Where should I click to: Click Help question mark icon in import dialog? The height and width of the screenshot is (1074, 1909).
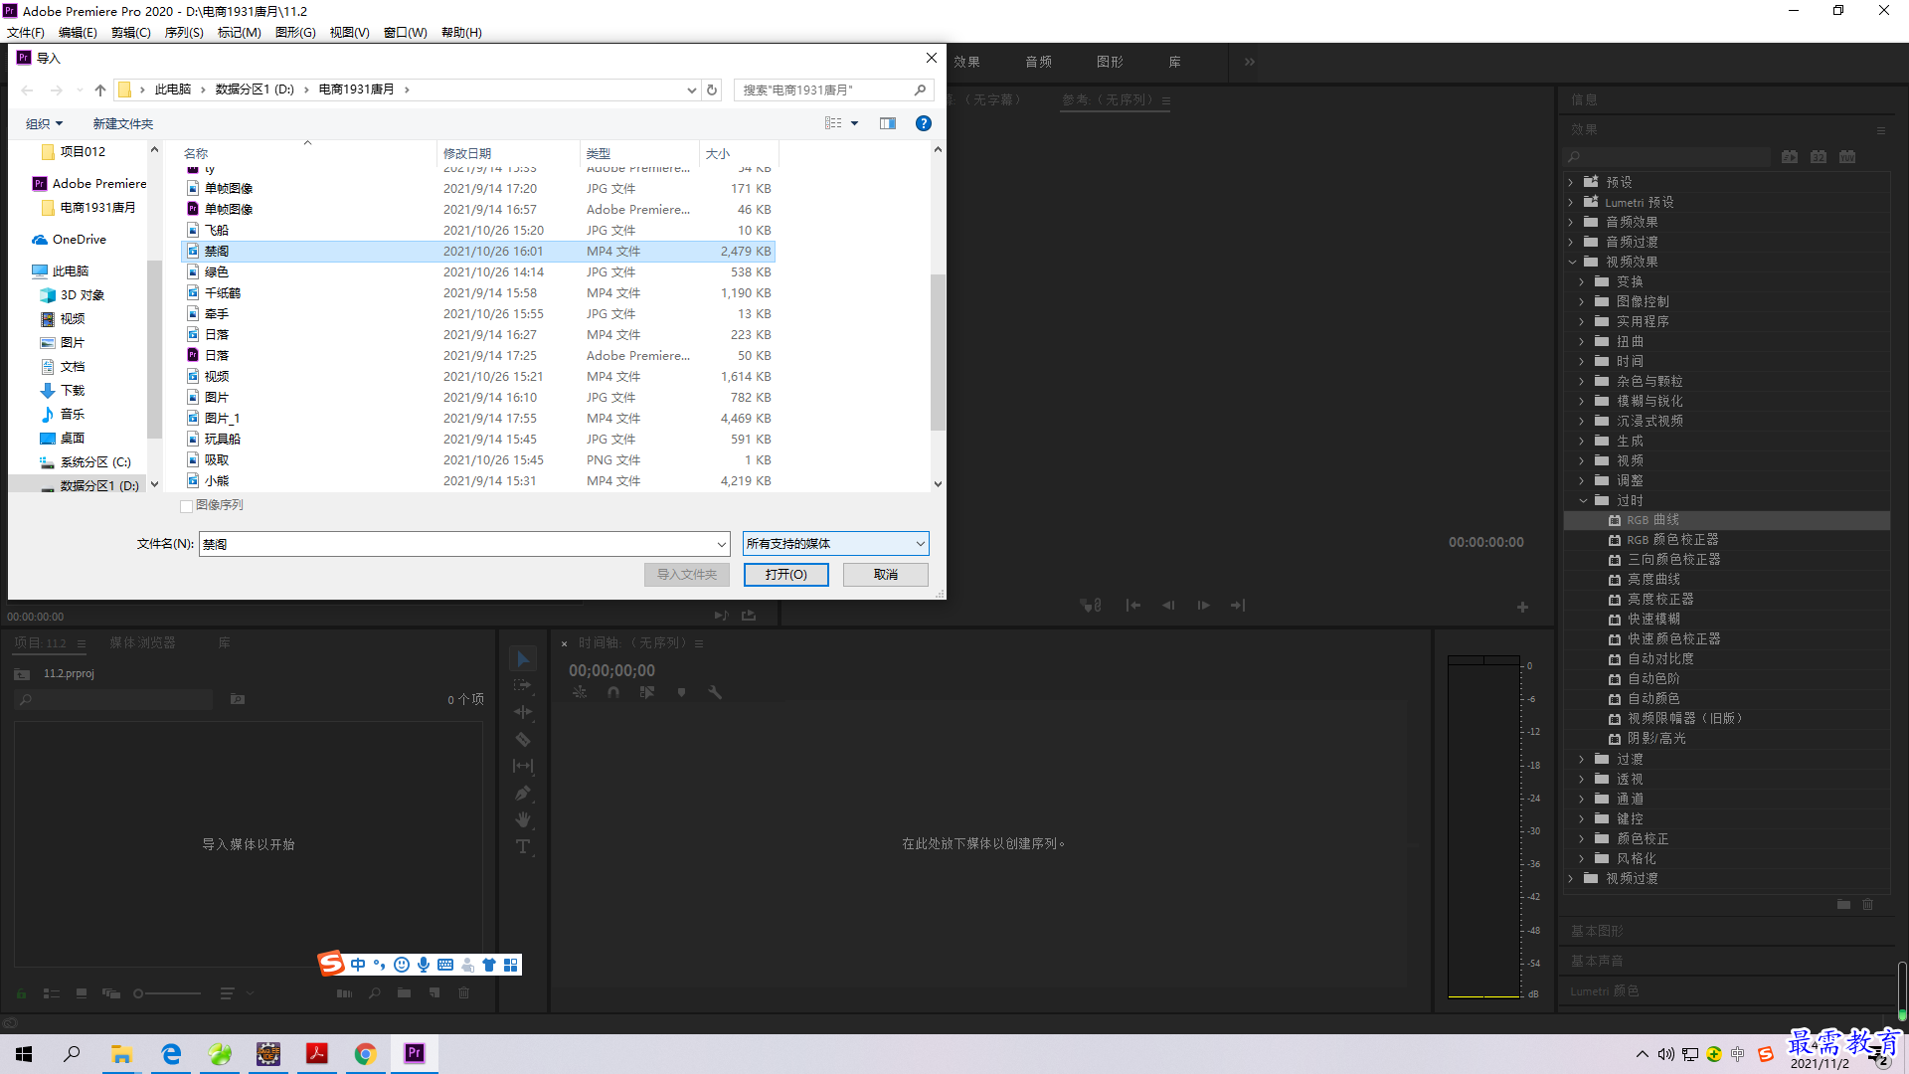coord(924,123)
